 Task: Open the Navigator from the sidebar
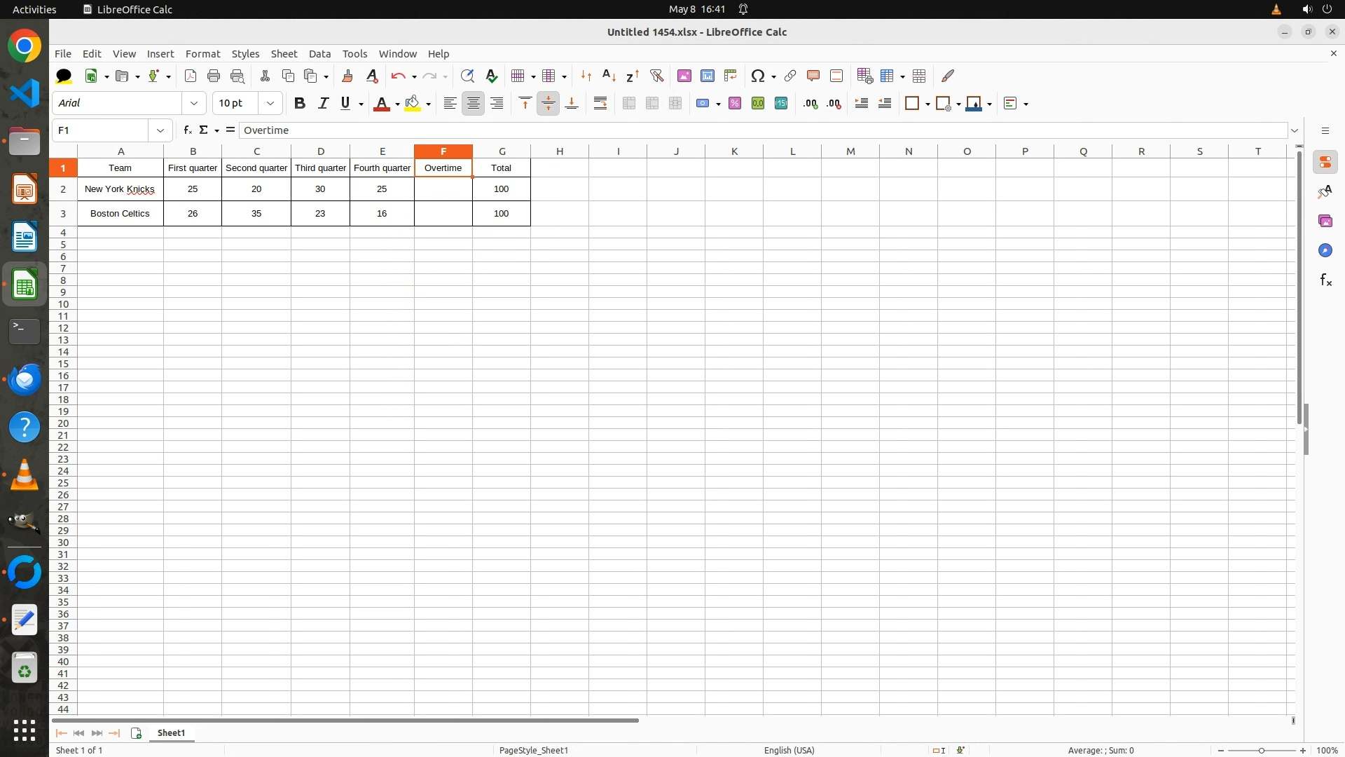point(1325,250)
